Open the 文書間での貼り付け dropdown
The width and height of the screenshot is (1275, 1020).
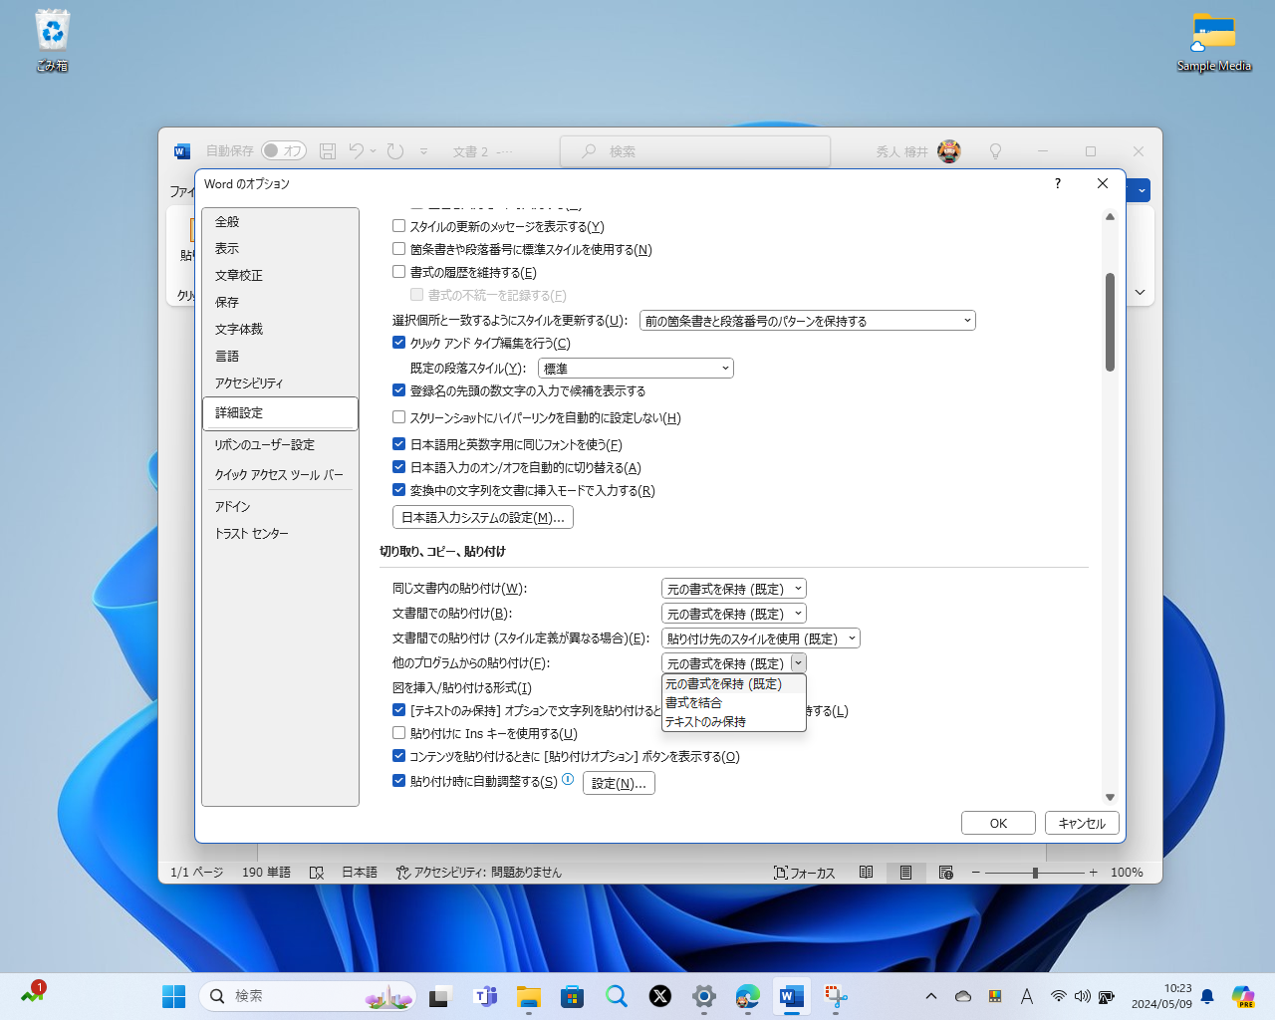tap(734, 614)
